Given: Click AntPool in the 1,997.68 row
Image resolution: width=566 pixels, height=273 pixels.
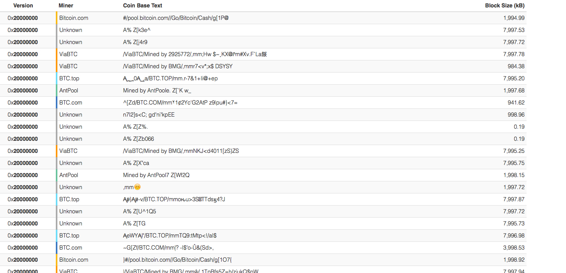Looking at the screenshot, I should [69, 90].
